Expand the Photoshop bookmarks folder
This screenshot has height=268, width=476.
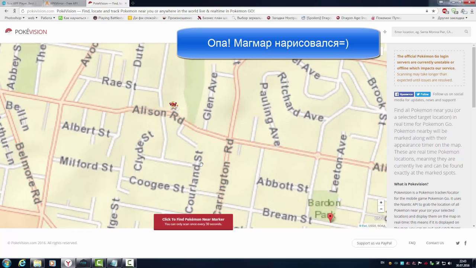tap(15, 18)
